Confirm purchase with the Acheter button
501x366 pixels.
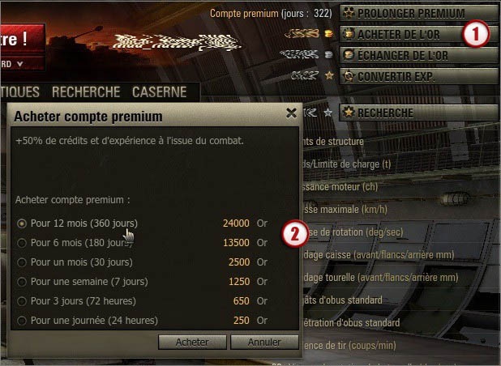[192, 342]
